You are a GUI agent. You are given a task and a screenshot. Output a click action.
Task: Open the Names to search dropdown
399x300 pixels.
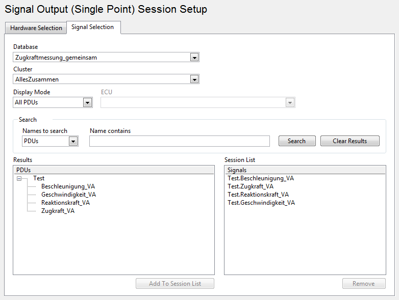pos(73,141)
